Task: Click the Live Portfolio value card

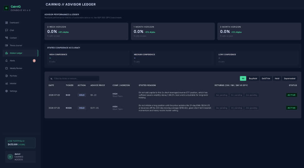Action: [20, 143]
